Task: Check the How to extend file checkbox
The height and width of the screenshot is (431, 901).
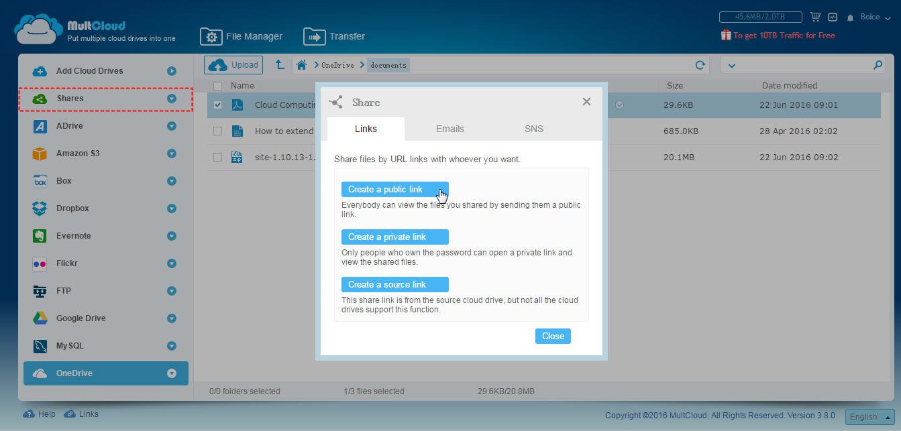Action: click(217, 131)
